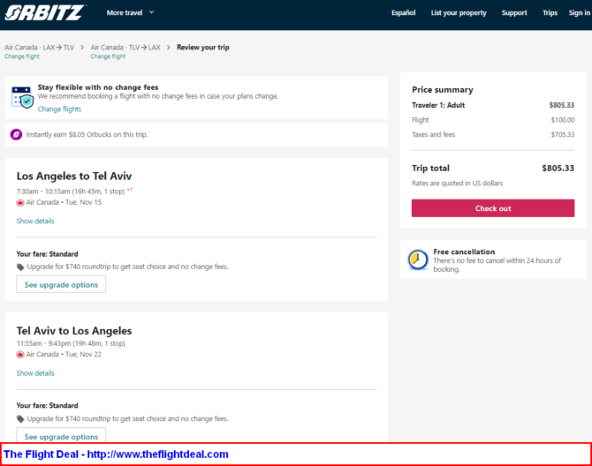Click Rates are quoted in US dollars
Screen dimensions: 592x466
(x=457, y=184)
